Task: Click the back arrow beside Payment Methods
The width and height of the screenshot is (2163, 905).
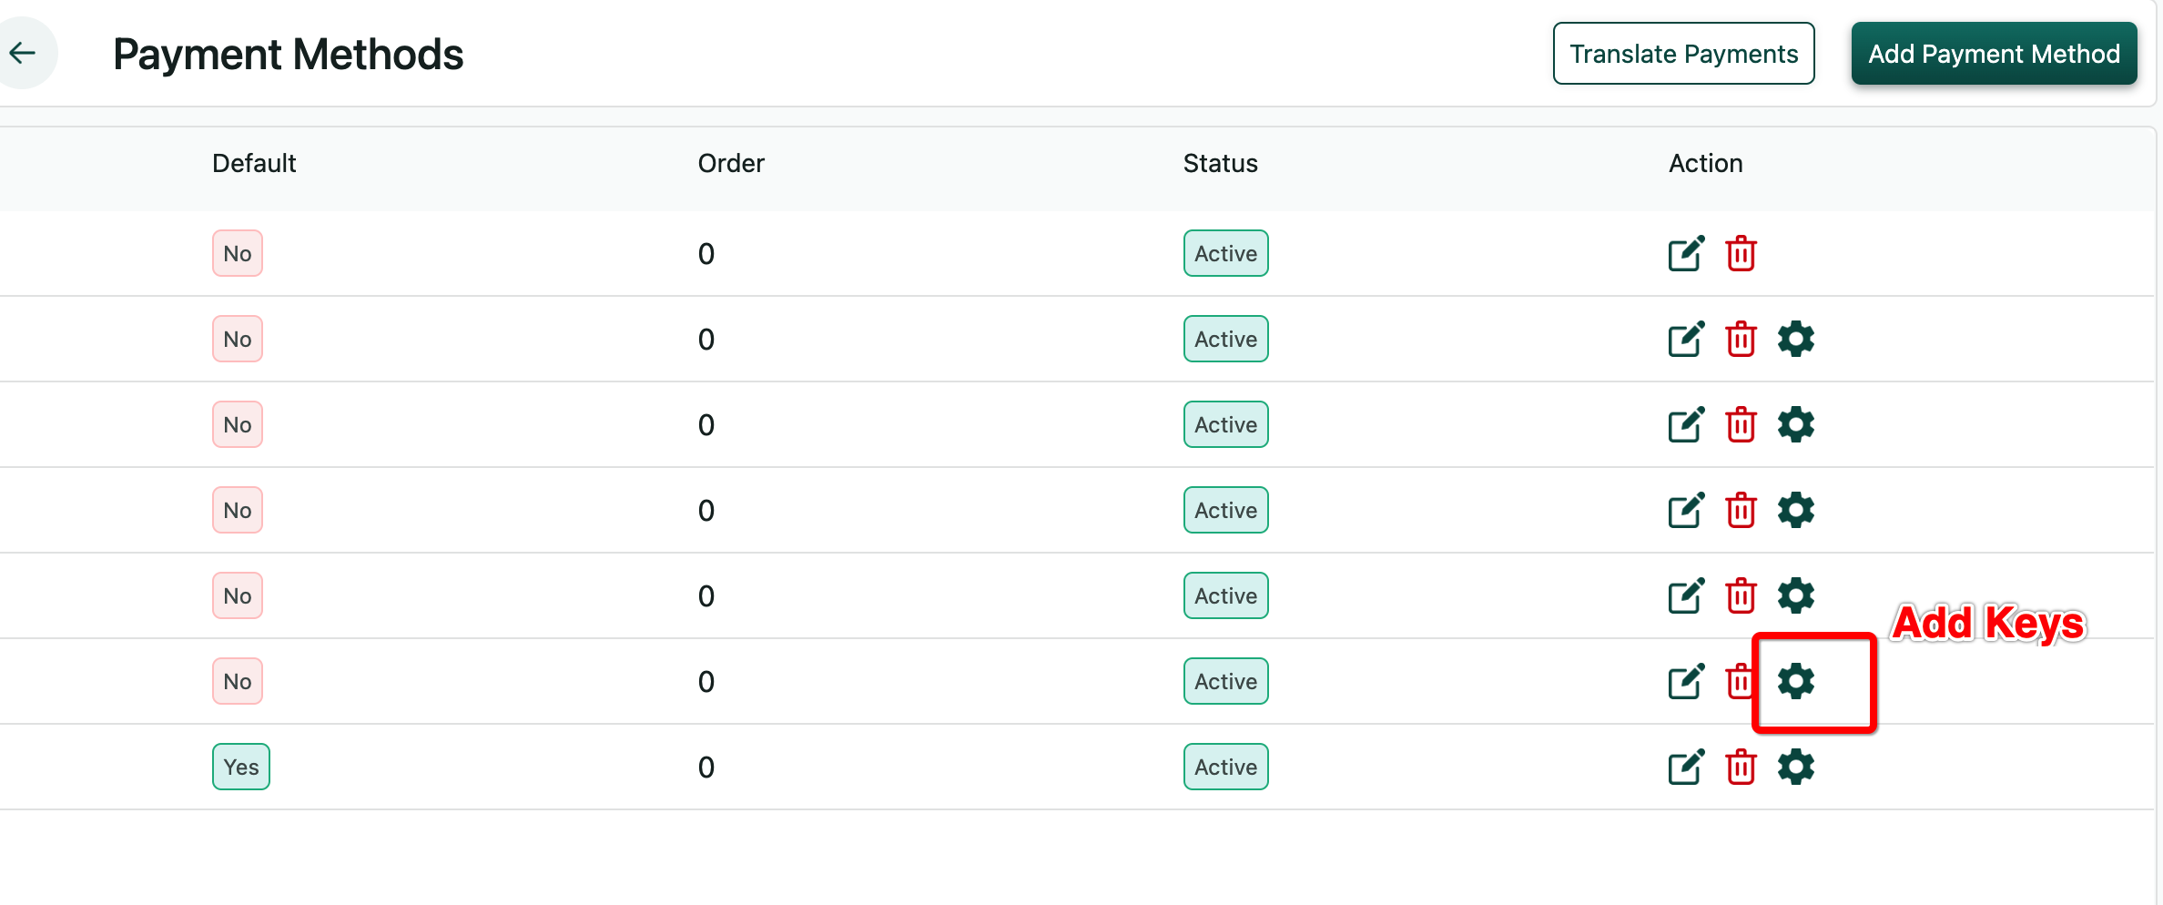Action: point(23,53)
